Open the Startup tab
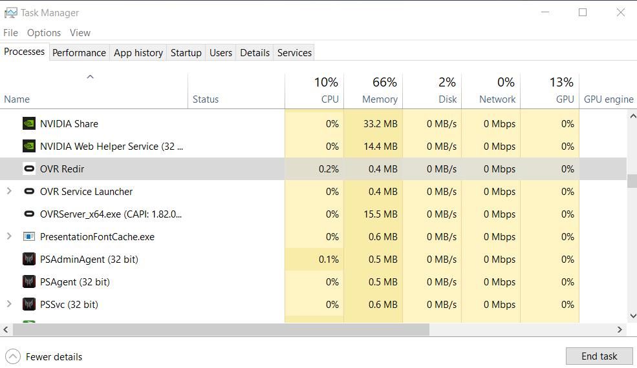The height and width of the screenshot is (368, 637). click(186, 53)
